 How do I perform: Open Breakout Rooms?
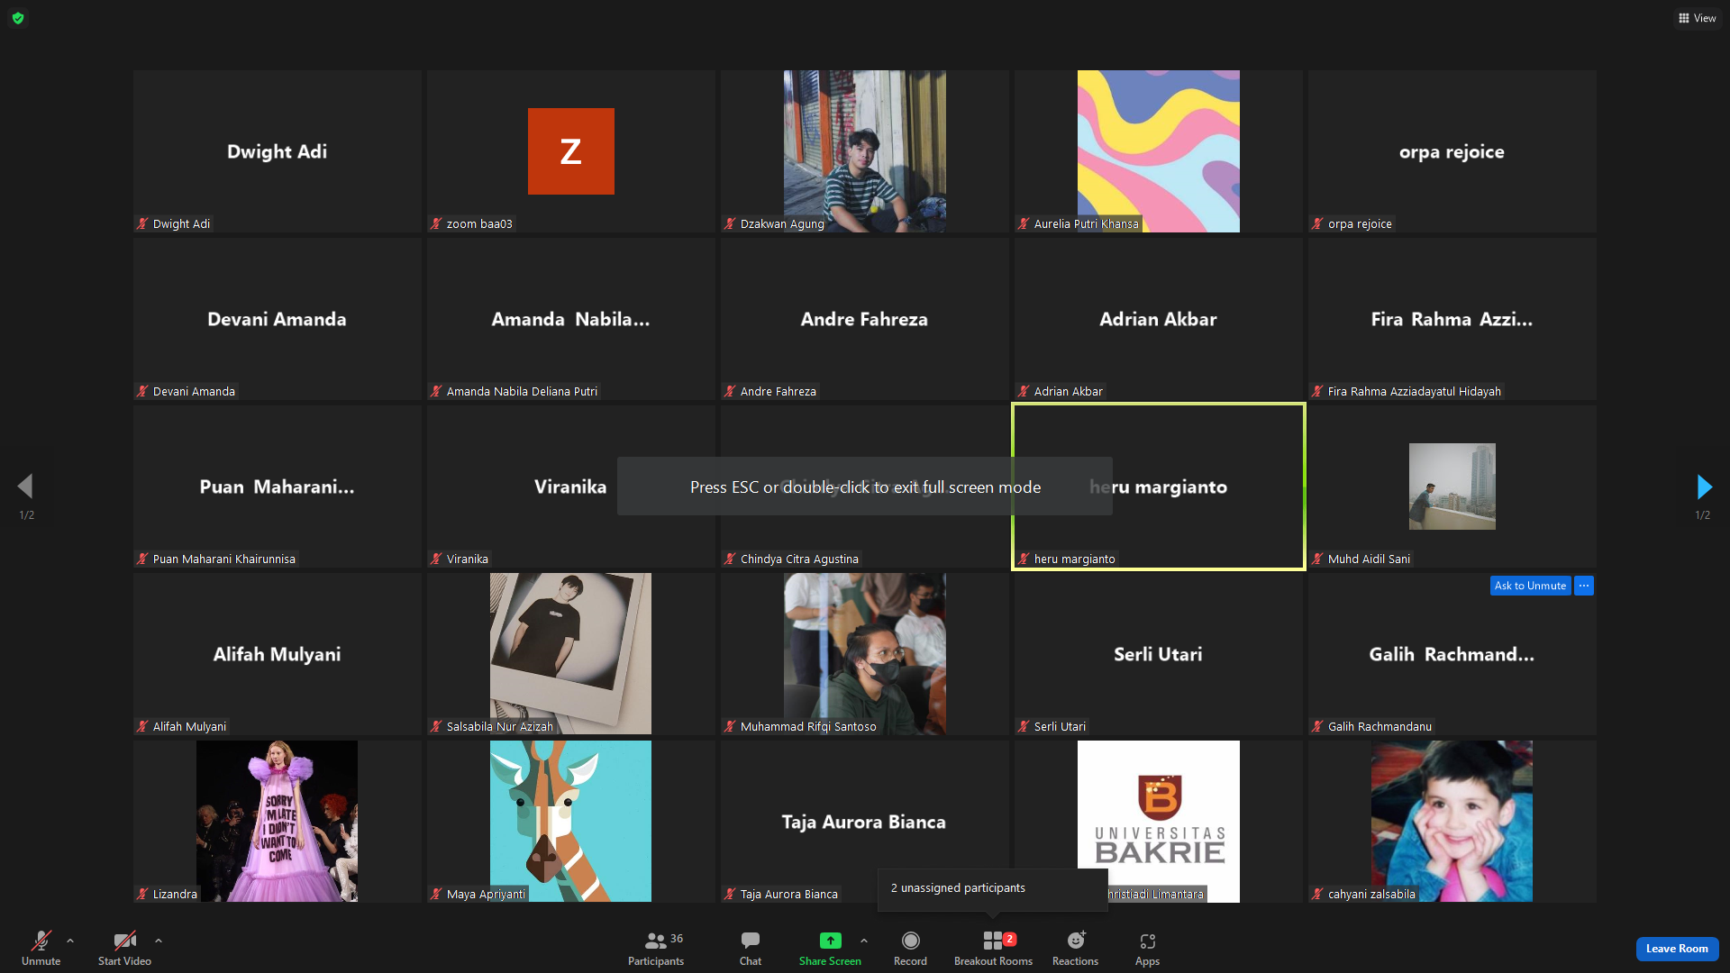click(x=994, y=949)
